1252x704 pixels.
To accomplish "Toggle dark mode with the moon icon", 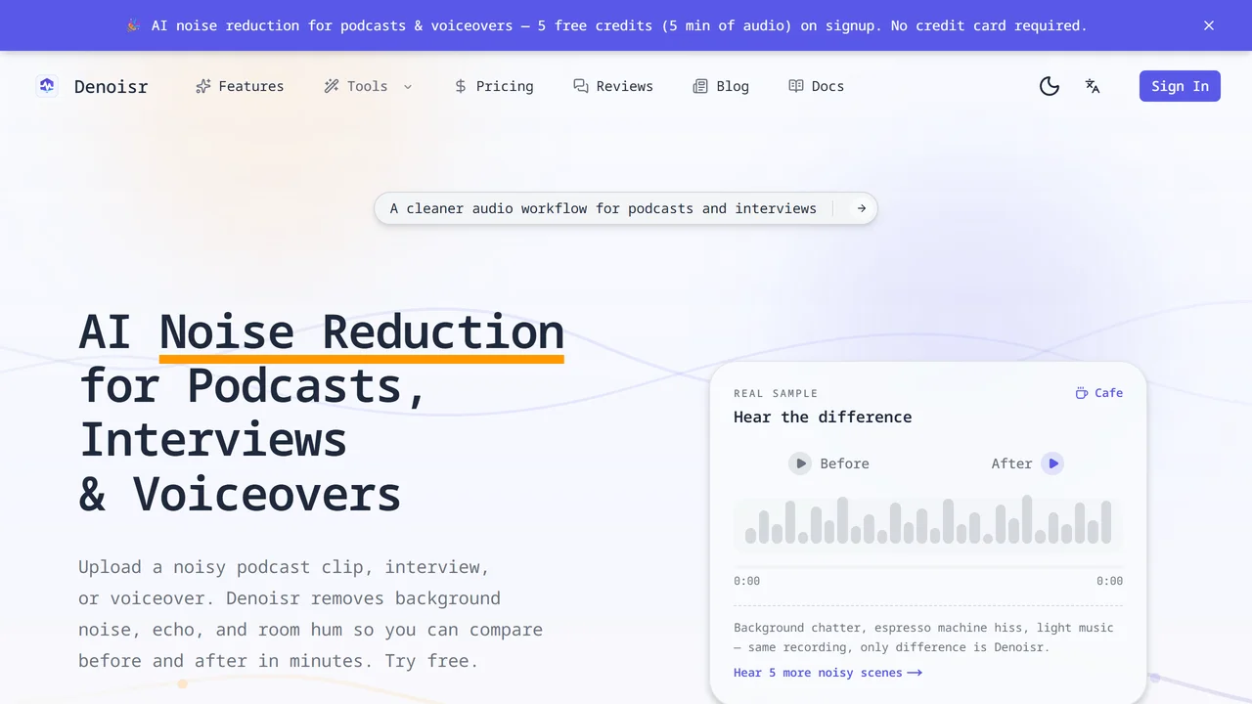I will click(x=1050, y=86).
